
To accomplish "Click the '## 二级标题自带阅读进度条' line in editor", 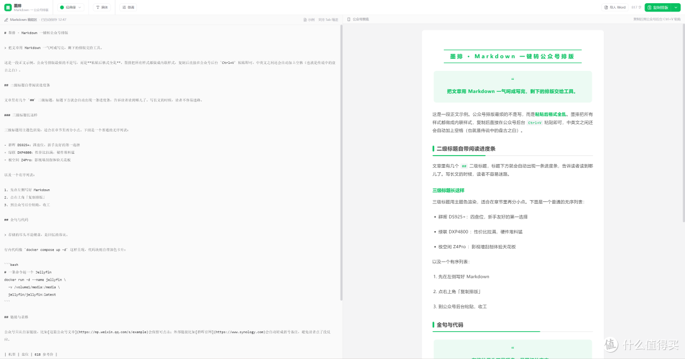I will pos(27,85).
